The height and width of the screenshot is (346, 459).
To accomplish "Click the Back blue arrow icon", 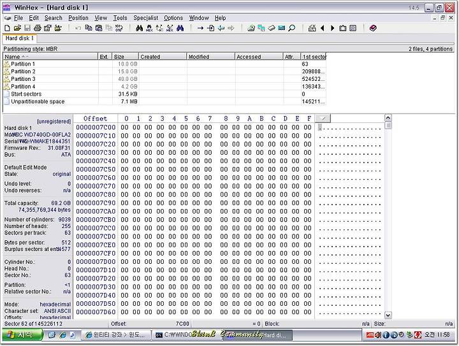I will (221, 28).
